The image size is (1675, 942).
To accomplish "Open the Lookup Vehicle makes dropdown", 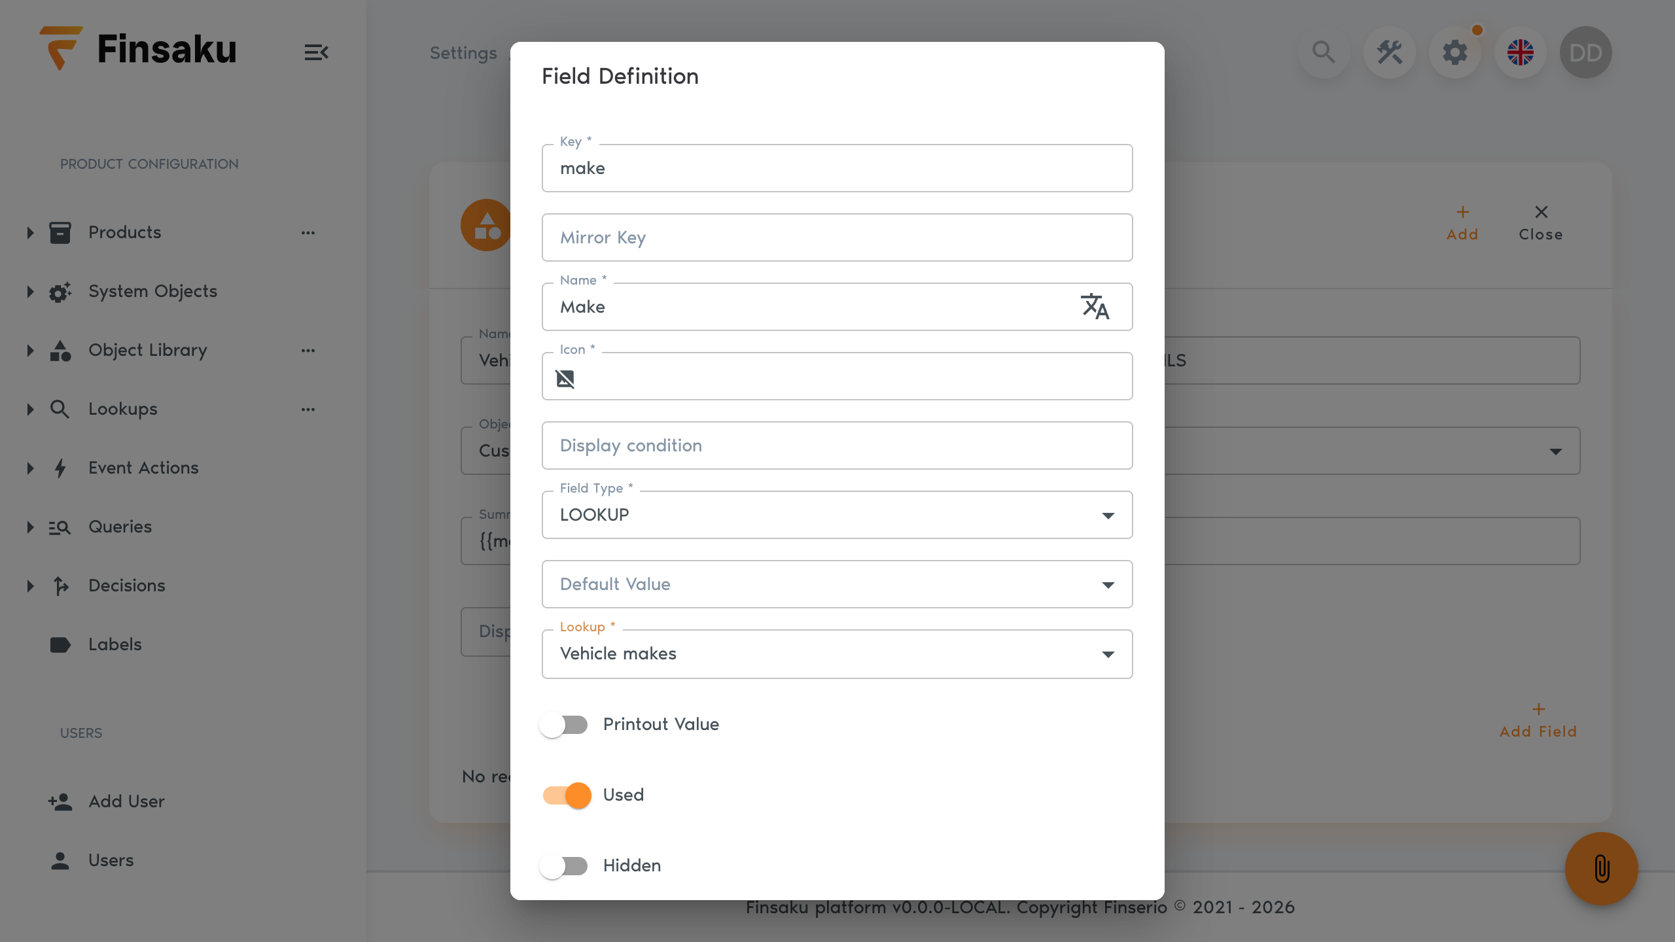I will [x=837, y=654].
